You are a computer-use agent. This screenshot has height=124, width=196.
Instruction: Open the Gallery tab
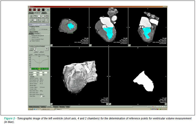click(x=43, y=107)
